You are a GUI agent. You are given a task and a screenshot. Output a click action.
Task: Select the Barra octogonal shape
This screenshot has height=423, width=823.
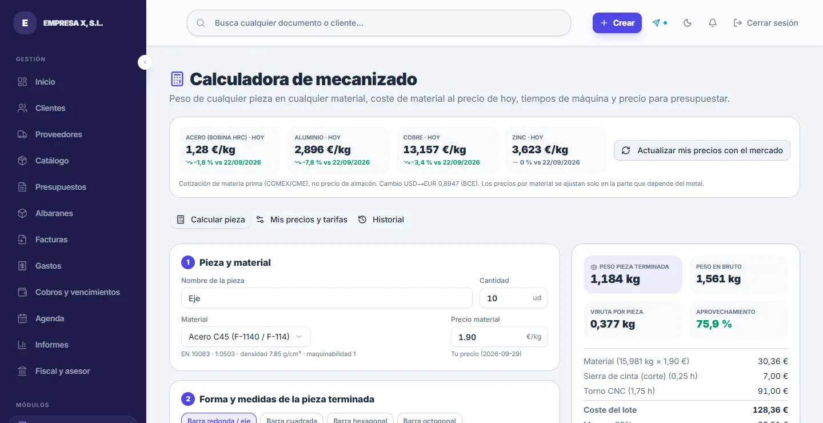point(429,419)
